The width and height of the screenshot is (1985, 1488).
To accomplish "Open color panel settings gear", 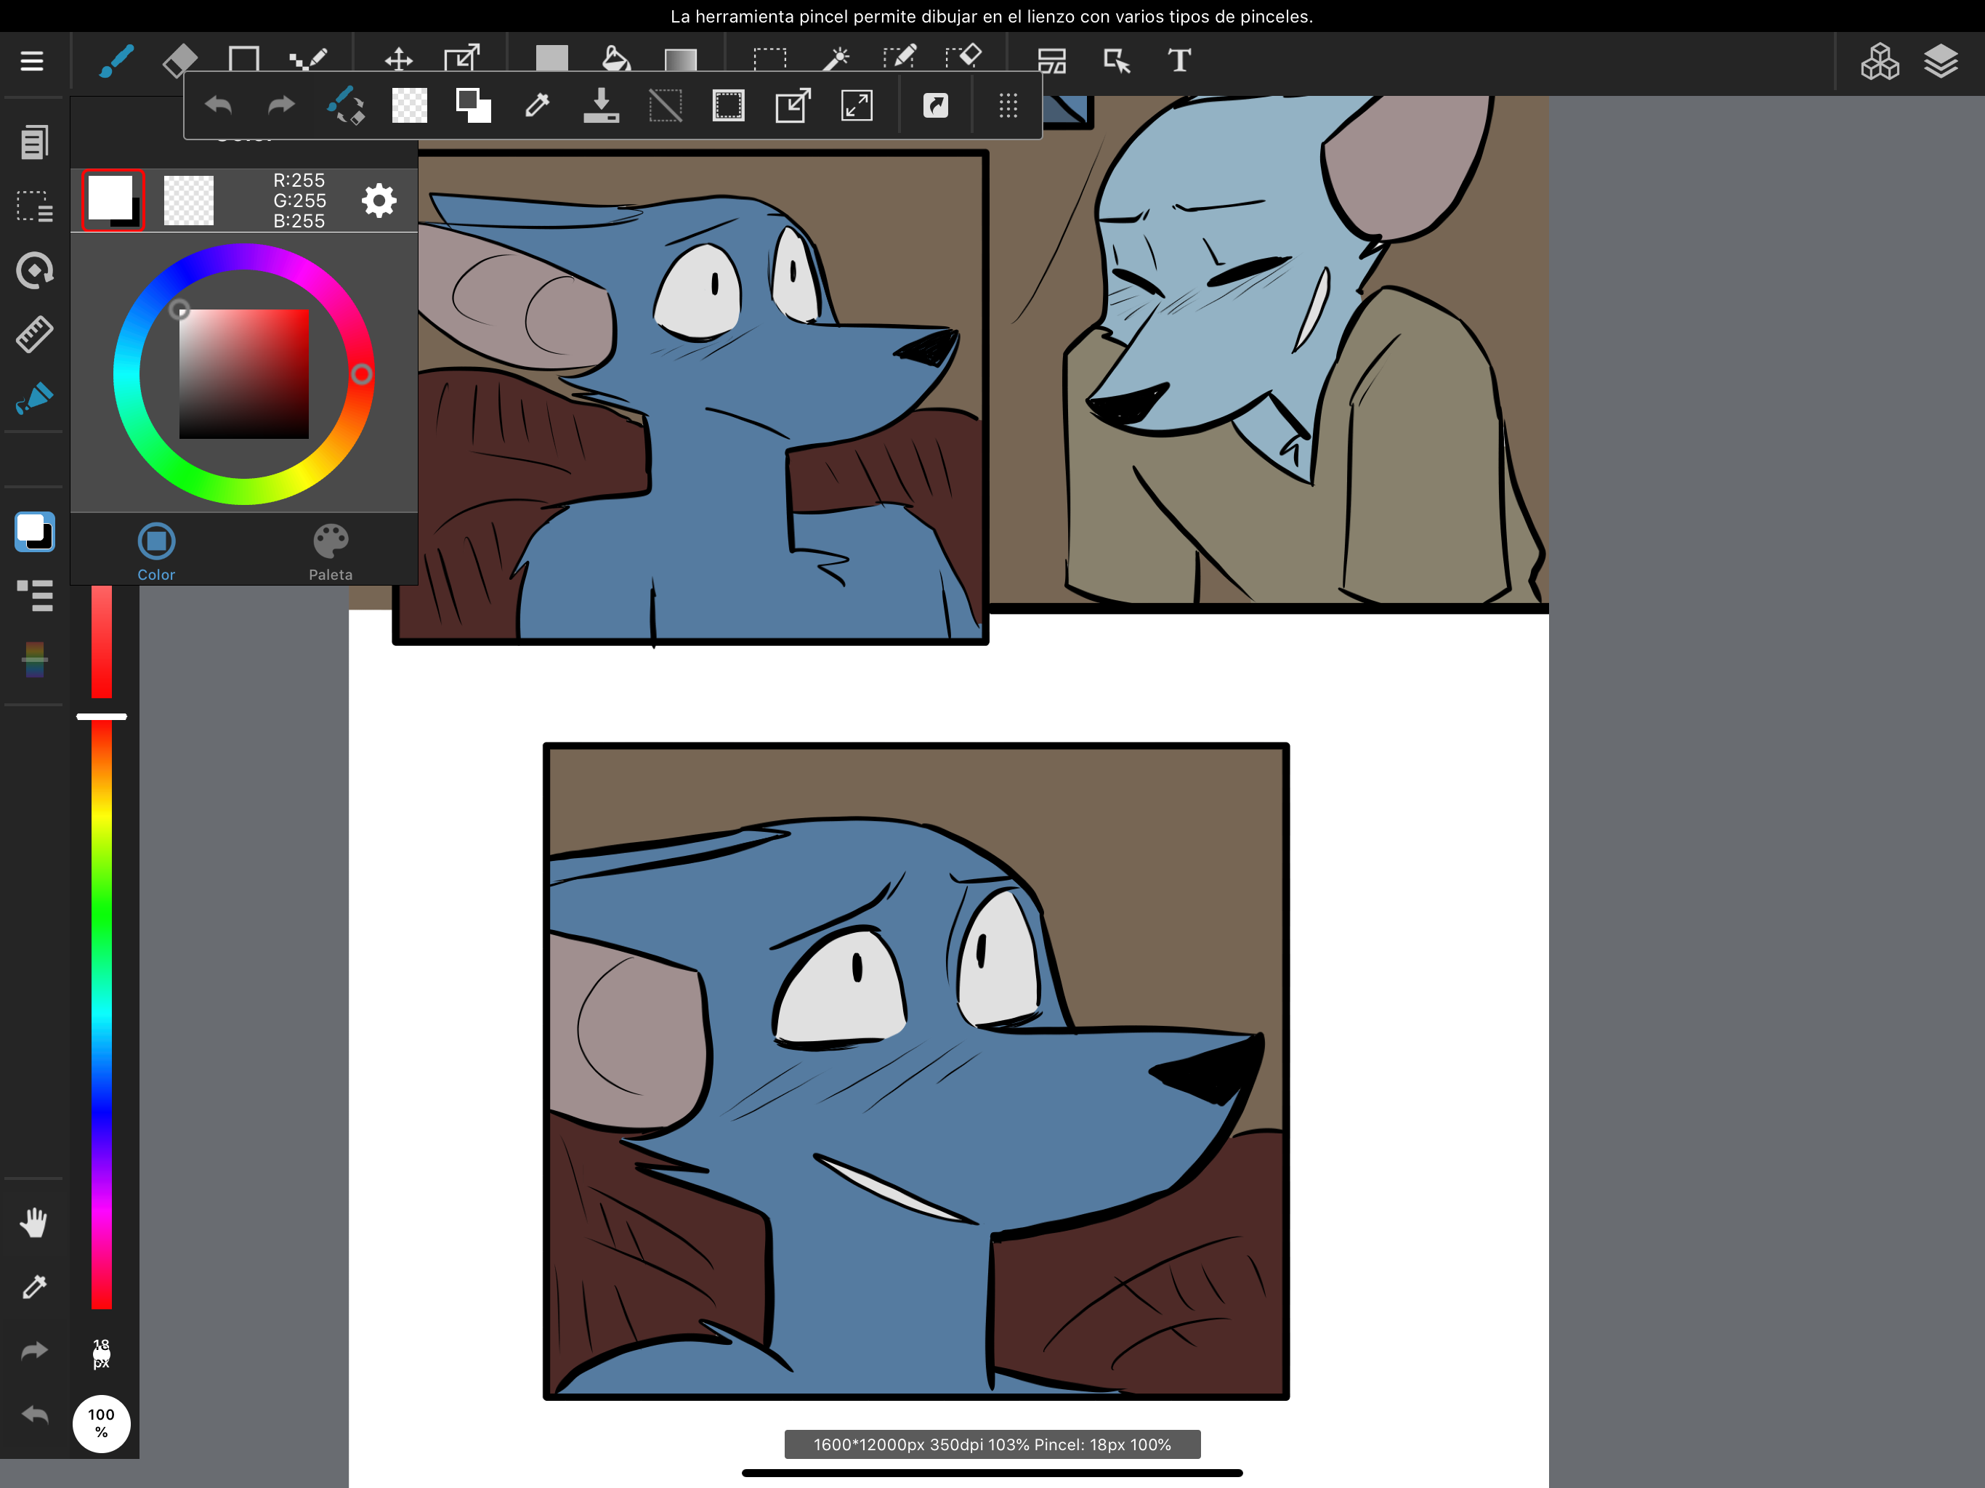I will tap(379, 200).
